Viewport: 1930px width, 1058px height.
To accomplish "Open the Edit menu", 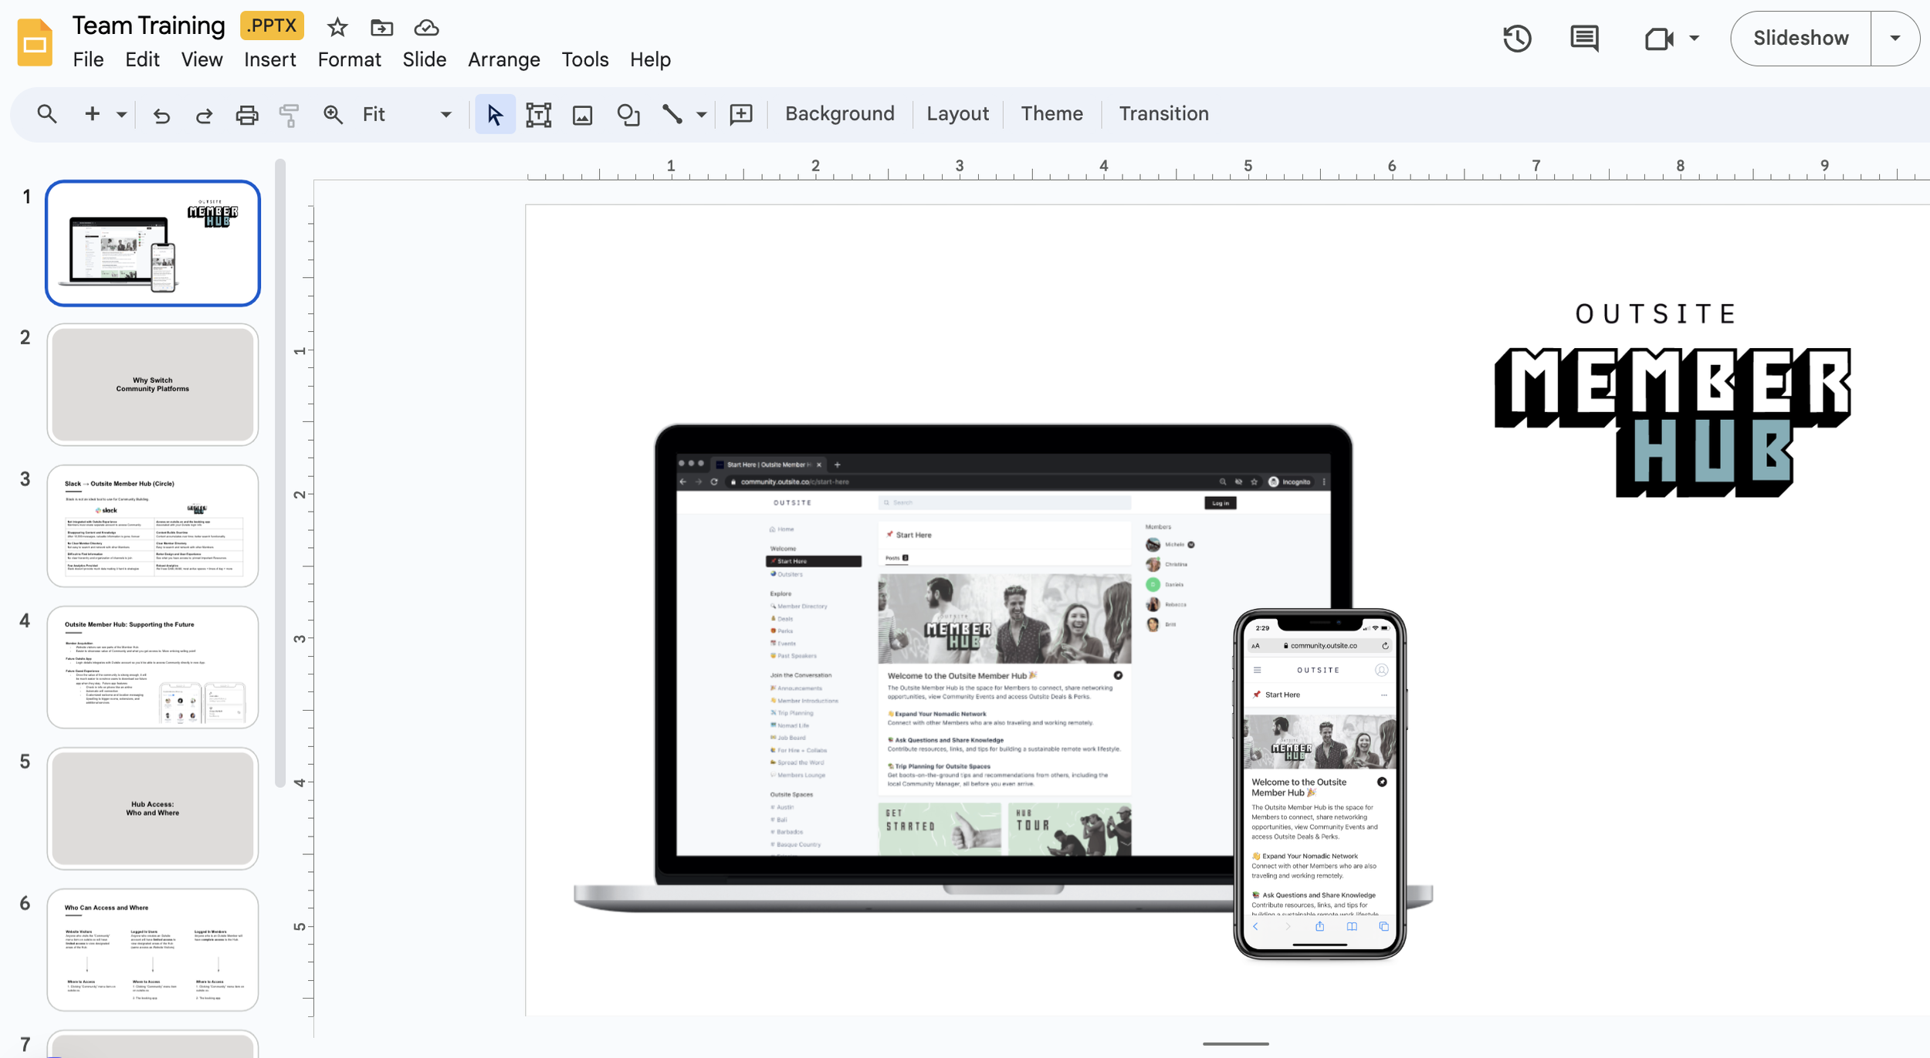I will pos(142,59).
